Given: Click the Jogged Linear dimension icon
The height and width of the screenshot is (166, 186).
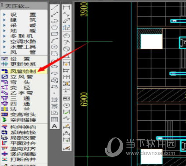Looking at the screenshot, I should point(67,118).
